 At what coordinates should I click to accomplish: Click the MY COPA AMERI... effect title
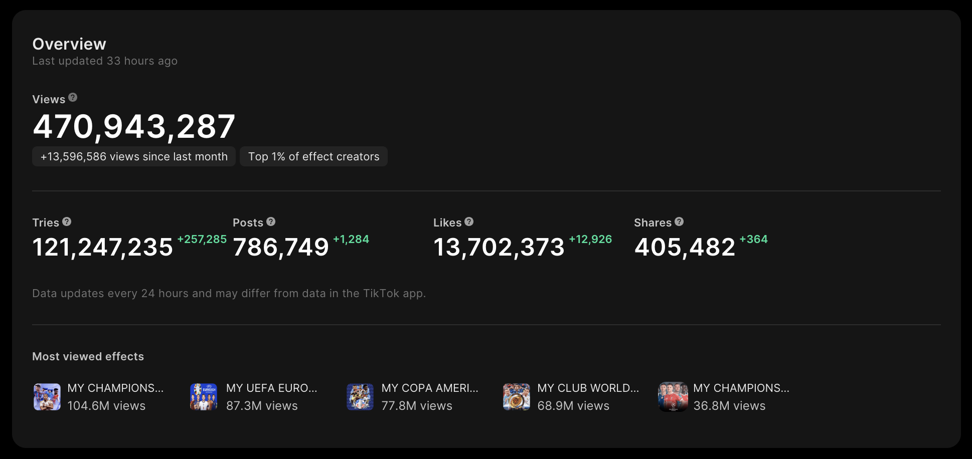click(429, 388)
